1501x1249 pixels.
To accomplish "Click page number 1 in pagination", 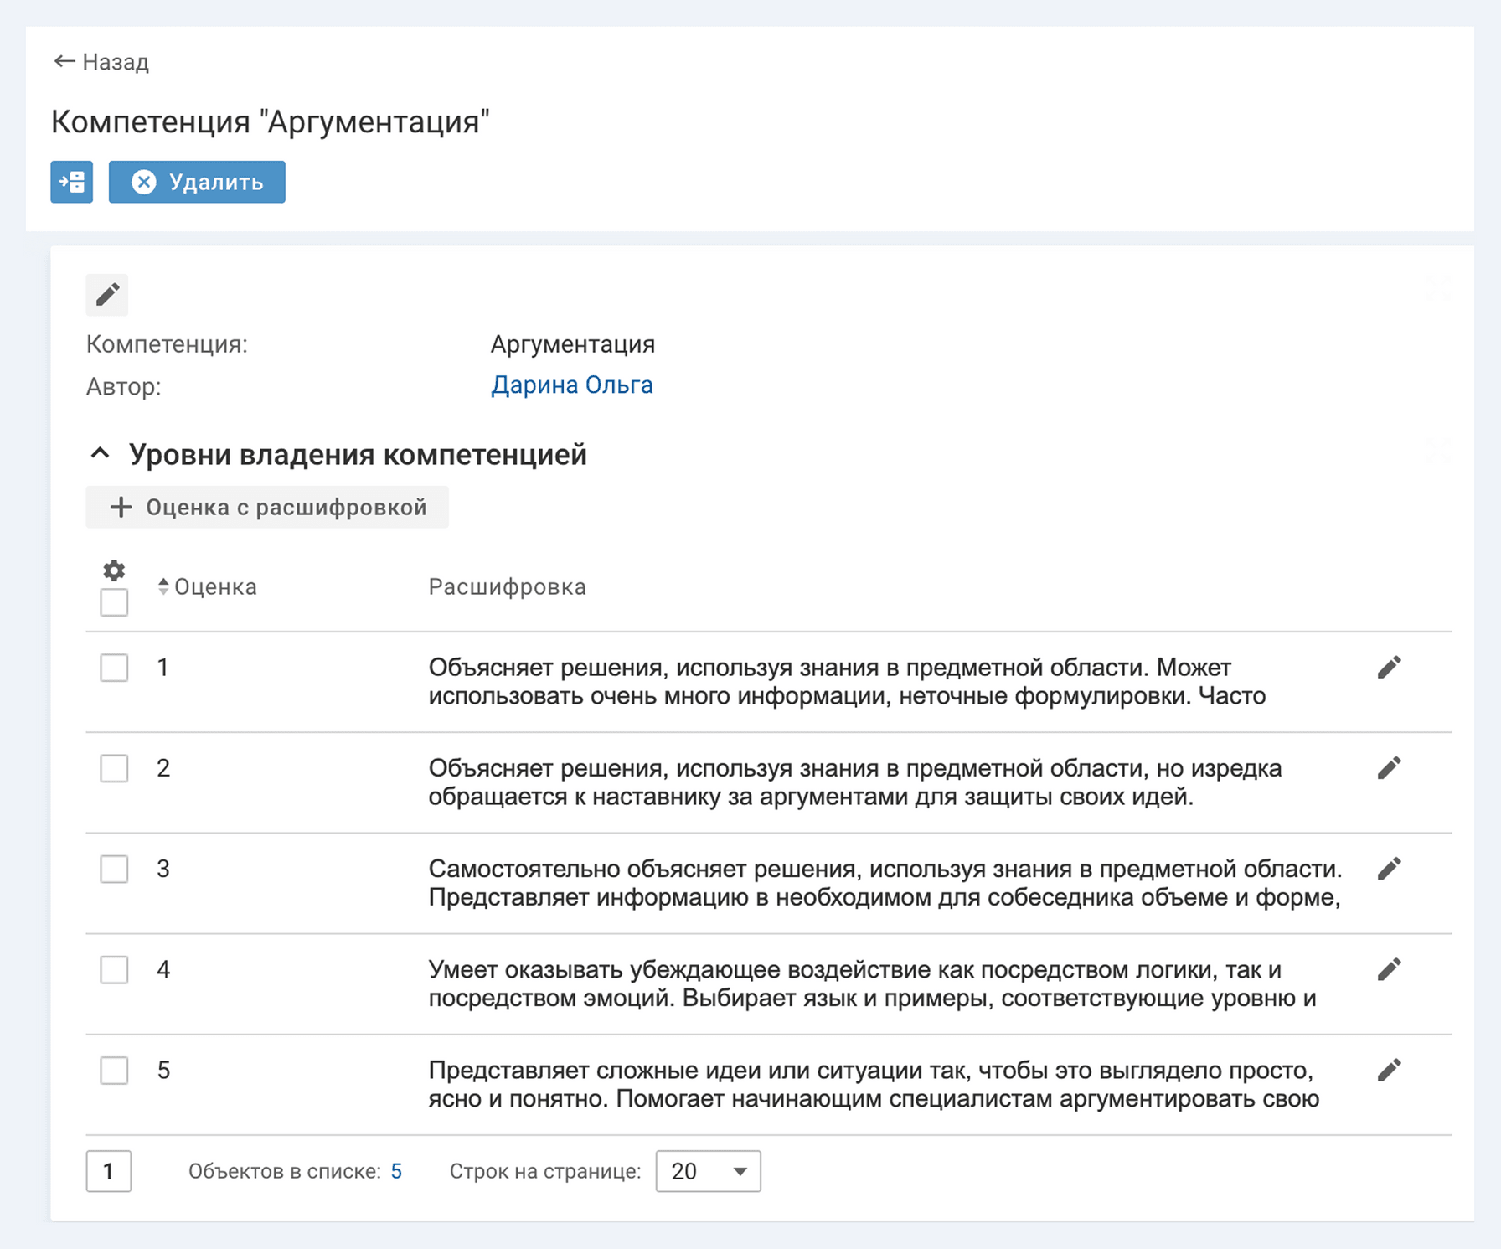I will [109, 1171].
